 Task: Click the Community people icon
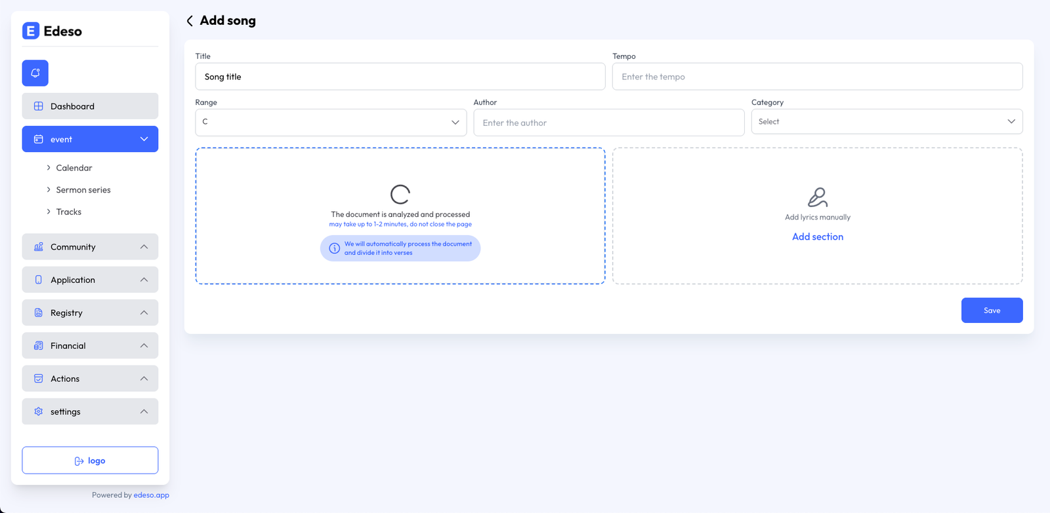tap(39, 247)
